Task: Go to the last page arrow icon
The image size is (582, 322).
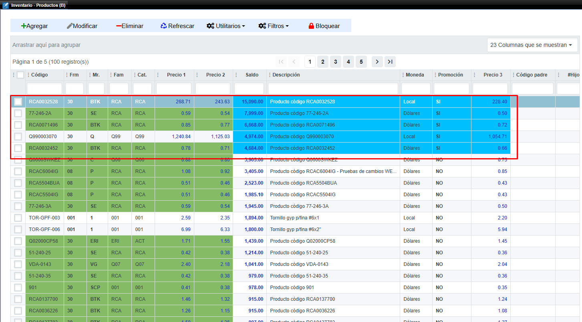Action: tap(390, 62)
